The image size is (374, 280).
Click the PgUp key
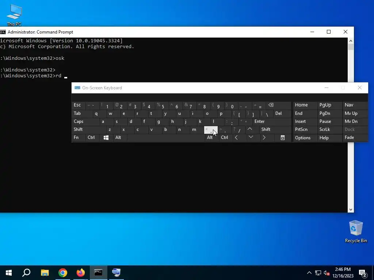[330, 105]
